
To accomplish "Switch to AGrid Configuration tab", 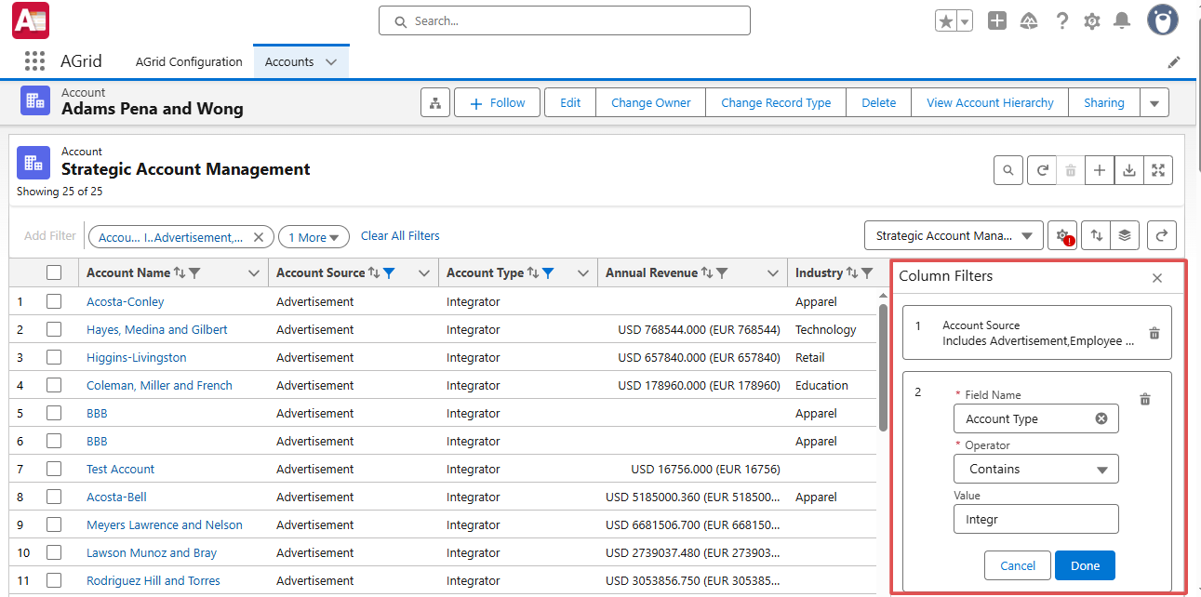I will coord(189,62).
